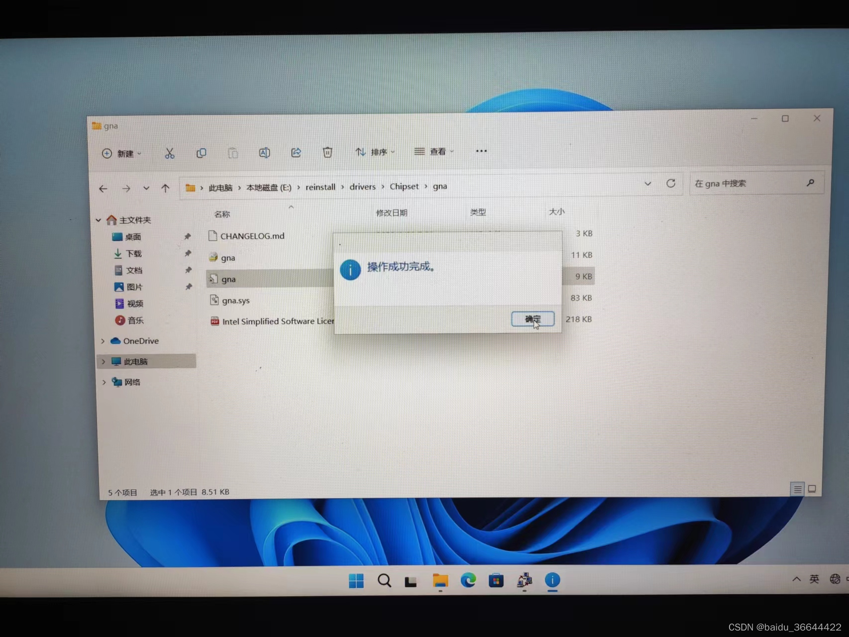Open Windows Search from the taskbar
This screenshot has width=849, height=637.
coord(384,580)
